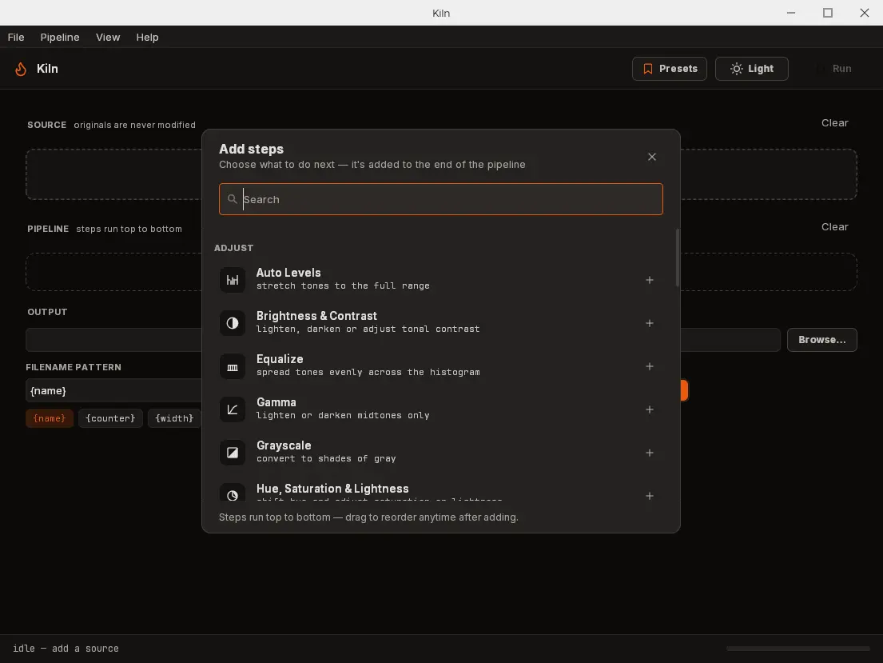Clear the Source list
The height and width of the screenshot is (663, 883).
click(834, 123)
